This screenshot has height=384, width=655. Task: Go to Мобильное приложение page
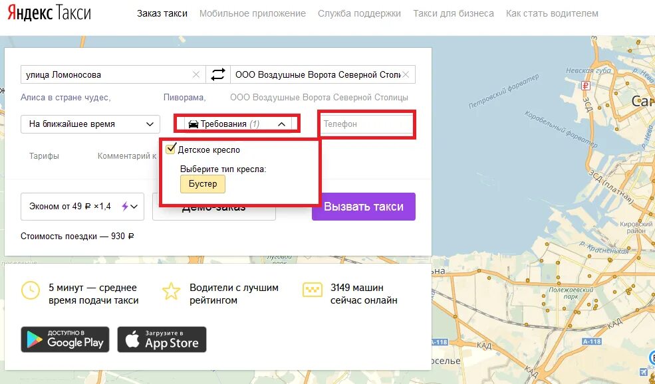pyautogui.click(x=252, y=13)
